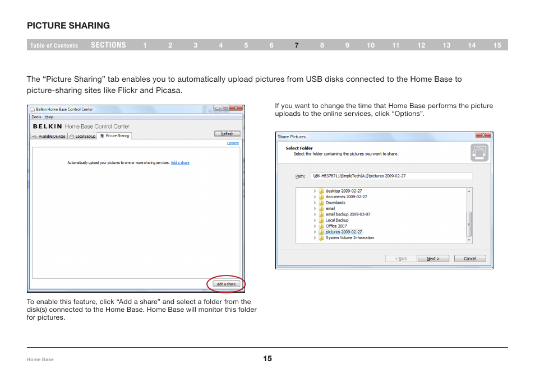The width and height of the screenshot is (535, 374).
Task: Expand the Office 2007 folder node
Action: [315, 226]
